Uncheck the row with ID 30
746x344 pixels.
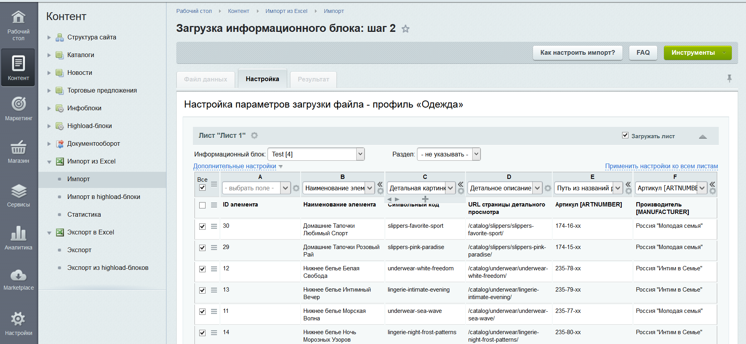[x=202, y=227]
